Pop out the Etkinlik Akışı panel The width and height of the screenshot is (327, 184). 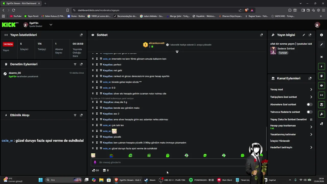click(81, 115)
